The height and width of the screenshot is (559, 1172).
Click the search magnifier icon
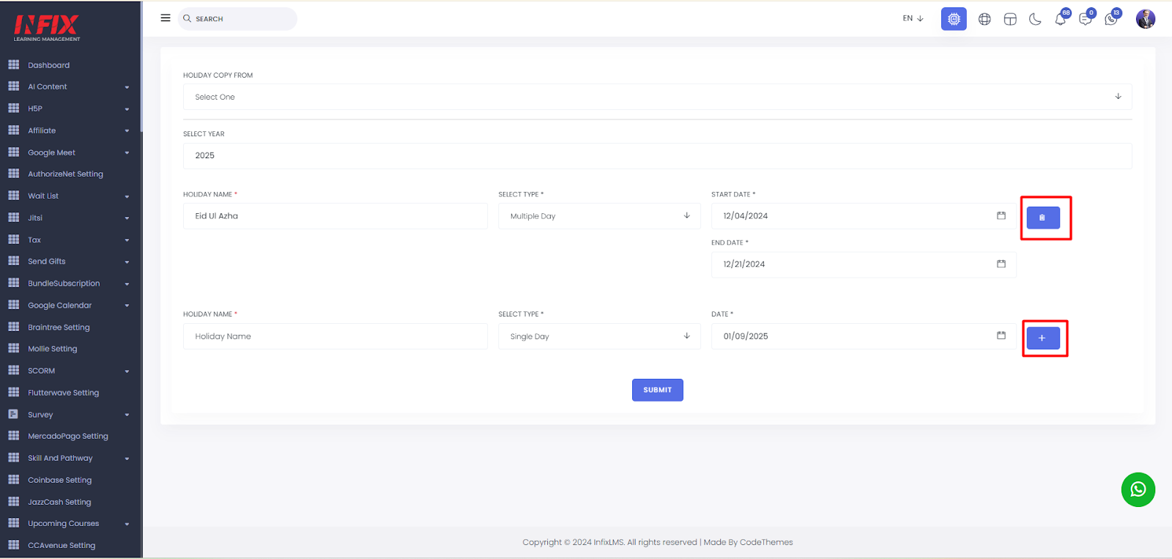(x=187, y=18)
